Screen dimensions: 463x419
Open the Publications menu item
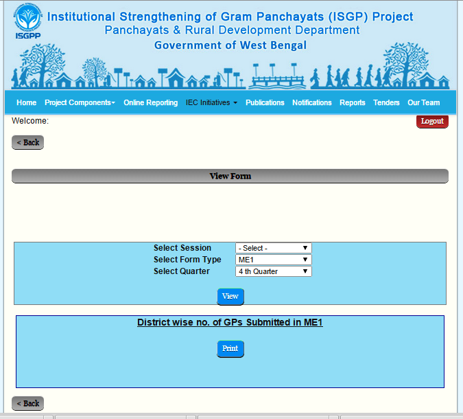(x=265, y=102)
